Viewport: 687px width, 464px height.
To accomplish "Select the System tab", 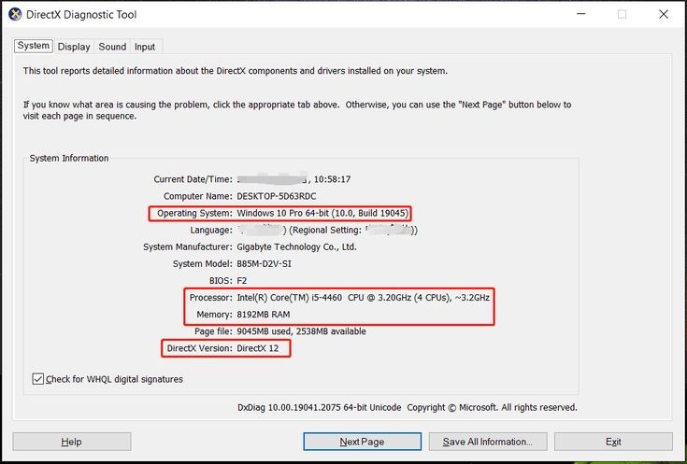I will tap(34, 46).
